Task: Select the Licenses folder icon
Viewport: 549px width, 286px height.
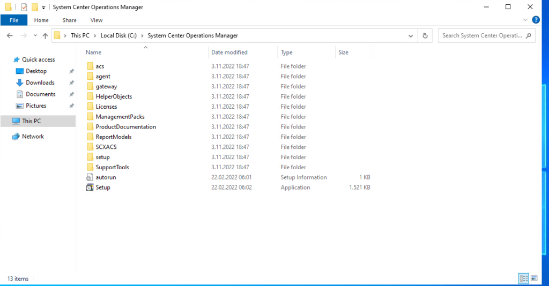Action: pos(90,107)
